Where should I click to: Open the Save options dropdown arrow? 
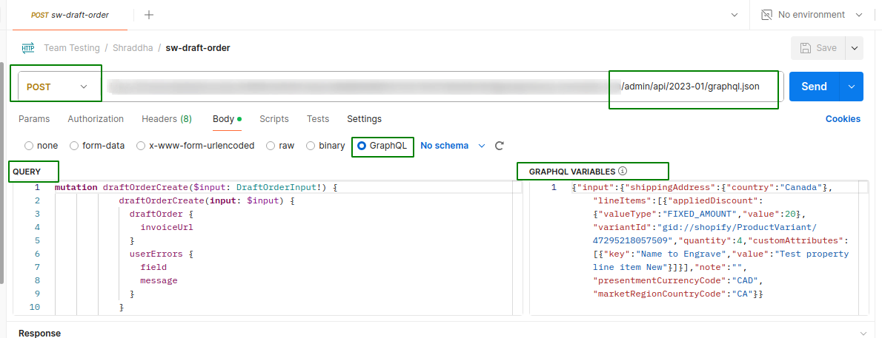pyautogui.click(x=855, y=48)
